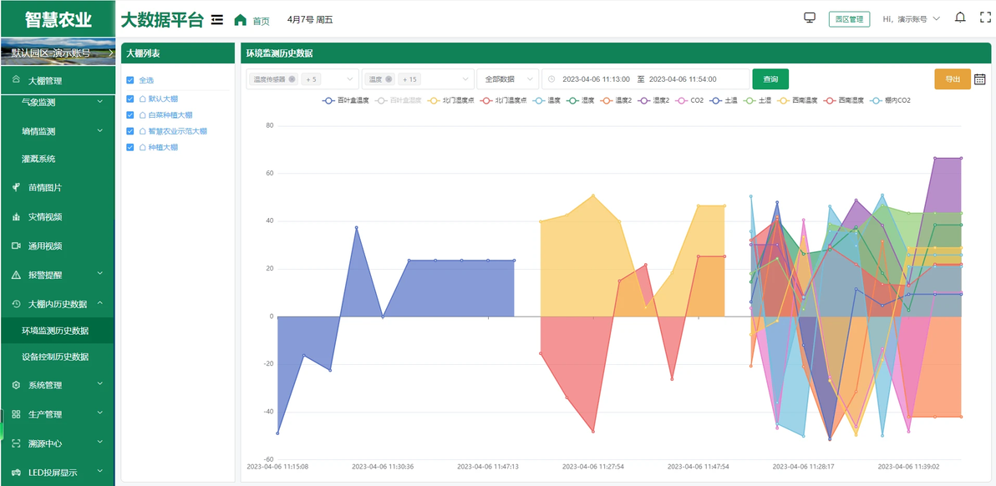The image size is (996, 486).
Task: Click the orange 导出 button
Action: (953, 79)
